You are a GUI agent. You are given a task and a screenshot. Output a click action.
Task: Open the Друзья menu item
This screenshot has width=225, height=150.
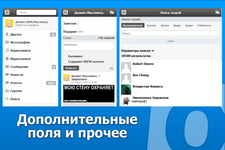[x=31, y=34]
